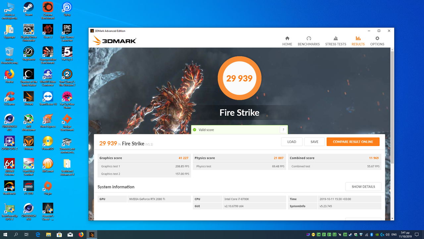Open Indigo Benchmark desktop icon

[x=67, y=122]
